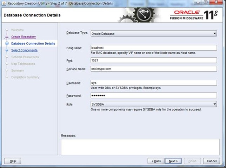Viewport: 226px width, 168px height.
Task: Click the Oracle Fusion Middleware 11g logo
Action: [194, 15]
